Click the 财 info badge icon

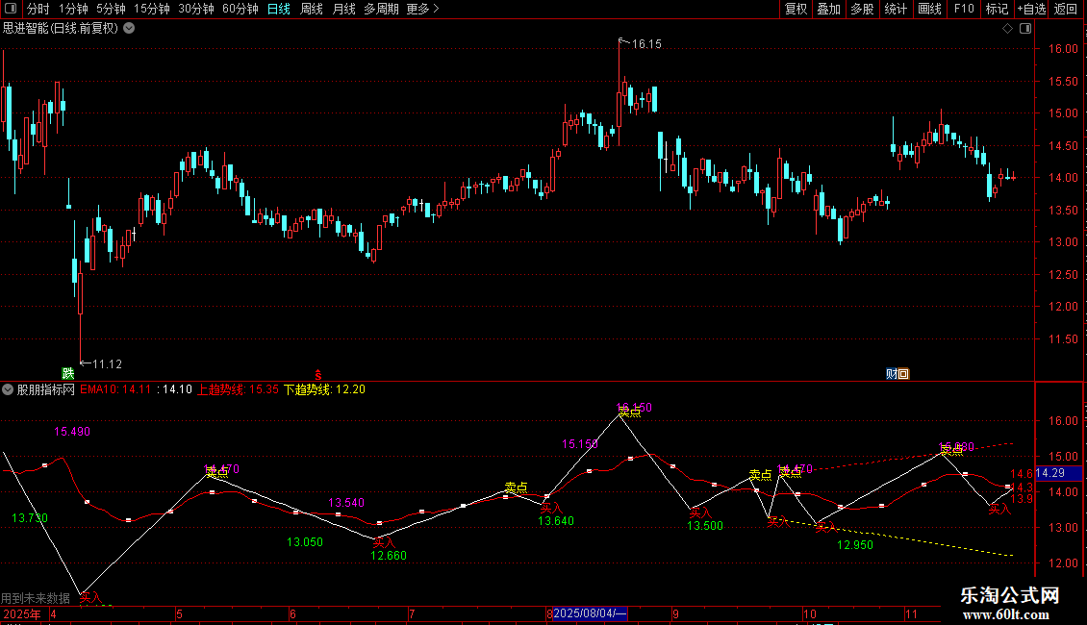pos(892,374)
